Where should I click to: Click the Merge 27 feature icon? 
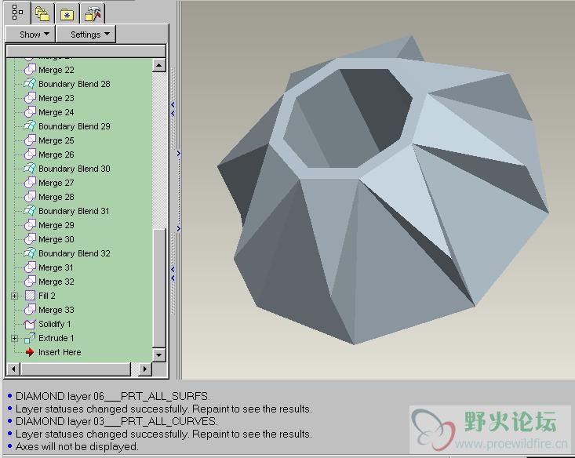pos(30,183)
